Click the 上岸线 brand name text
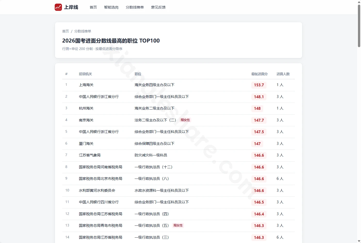Viewport: 361px width, 243px height. [71, 7]
